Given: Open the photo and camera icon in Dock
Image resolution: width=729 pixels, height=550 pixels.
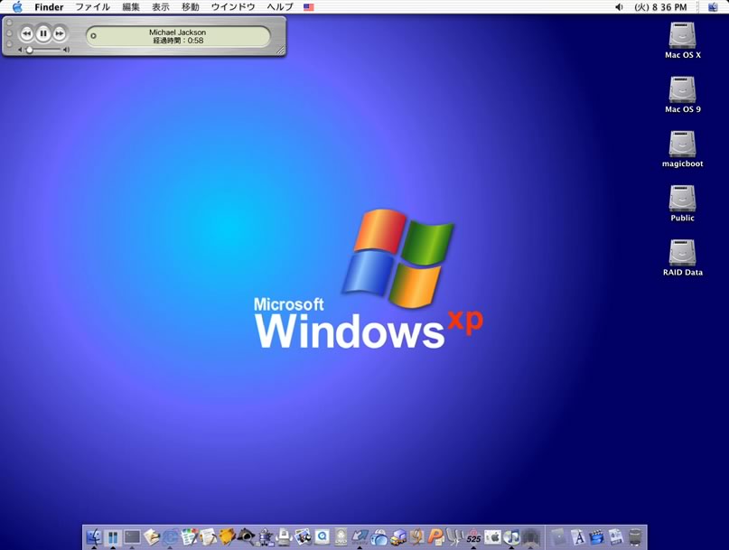Looking at the screenshot, I should tap(303, 537).
